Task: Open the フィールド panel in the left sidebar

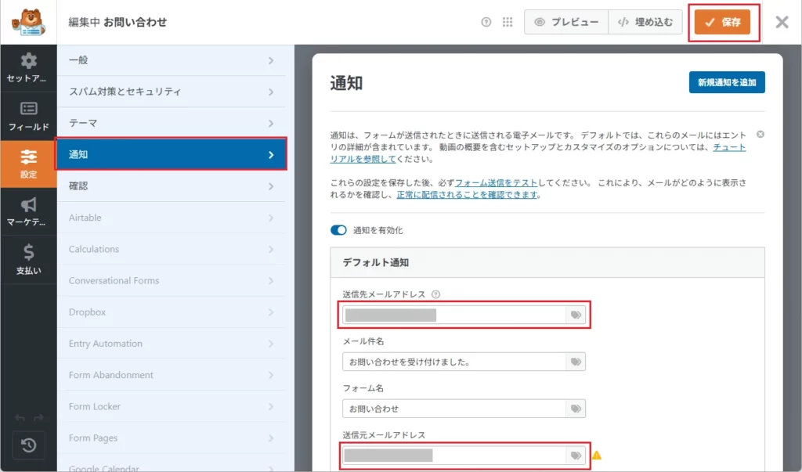Action: click(x=29, y=110)
